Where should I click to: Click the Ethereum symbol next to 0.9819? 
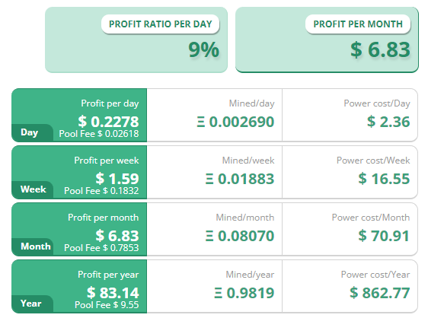coord(218,293)
